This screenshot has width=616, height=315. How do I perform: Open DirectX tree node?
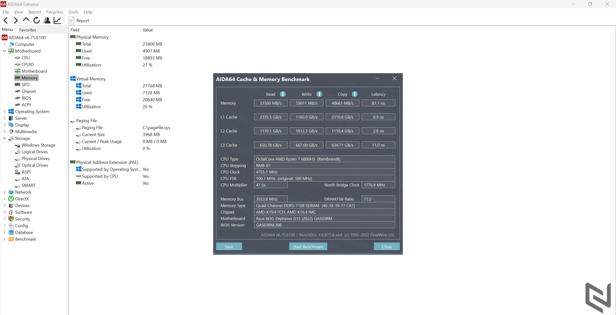(x=22, y=199)
